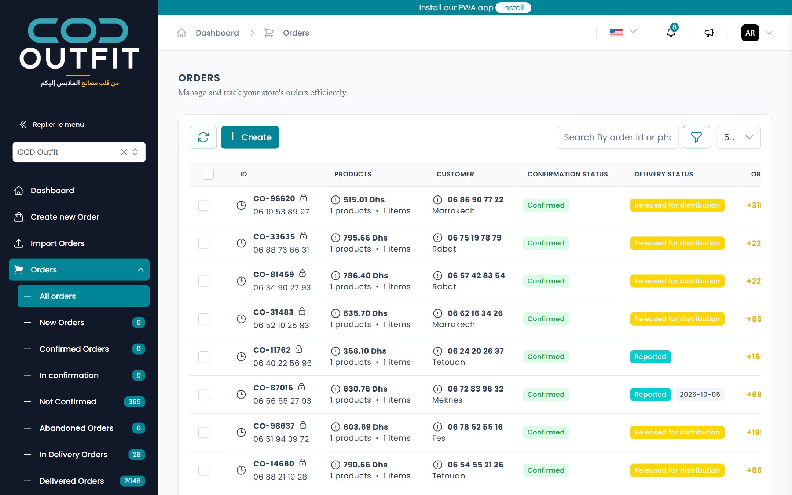Click the AR user avatar
Image resolution: width=792 pixels, height=495 pixels.
tap(750, 33)
